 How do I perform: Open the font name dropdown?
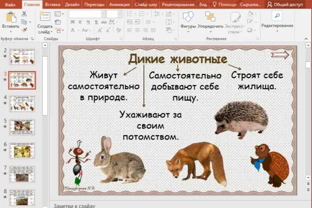coord(103,14)
